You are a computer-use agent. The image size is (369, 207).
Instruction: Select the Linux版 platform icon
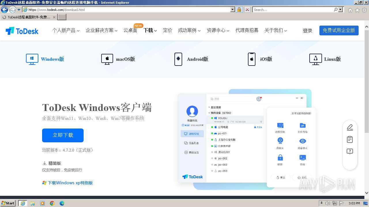[315, 59]
